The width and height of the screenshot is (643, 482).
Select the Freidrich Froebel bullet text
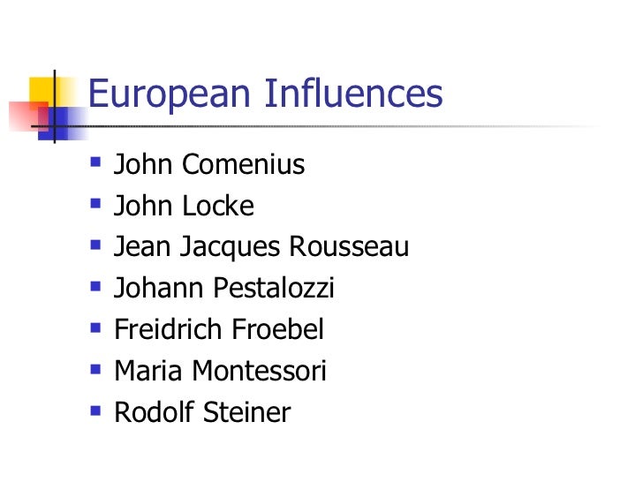tap(219, 330)
